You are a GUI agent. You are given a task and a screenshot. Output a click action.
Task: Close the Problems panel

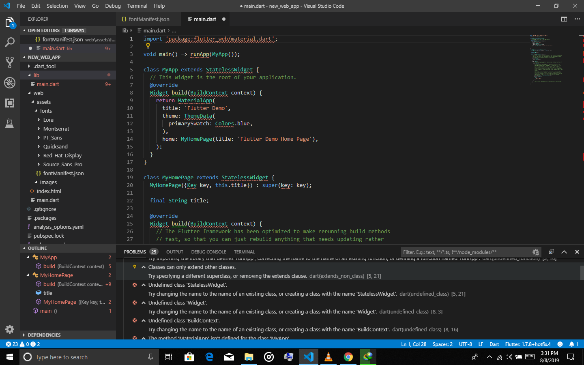(x=577, y=252)
